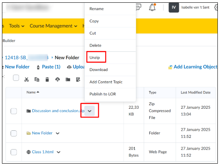
Task: Select Publish to LOR menu entry
Action: coord(103,94)
